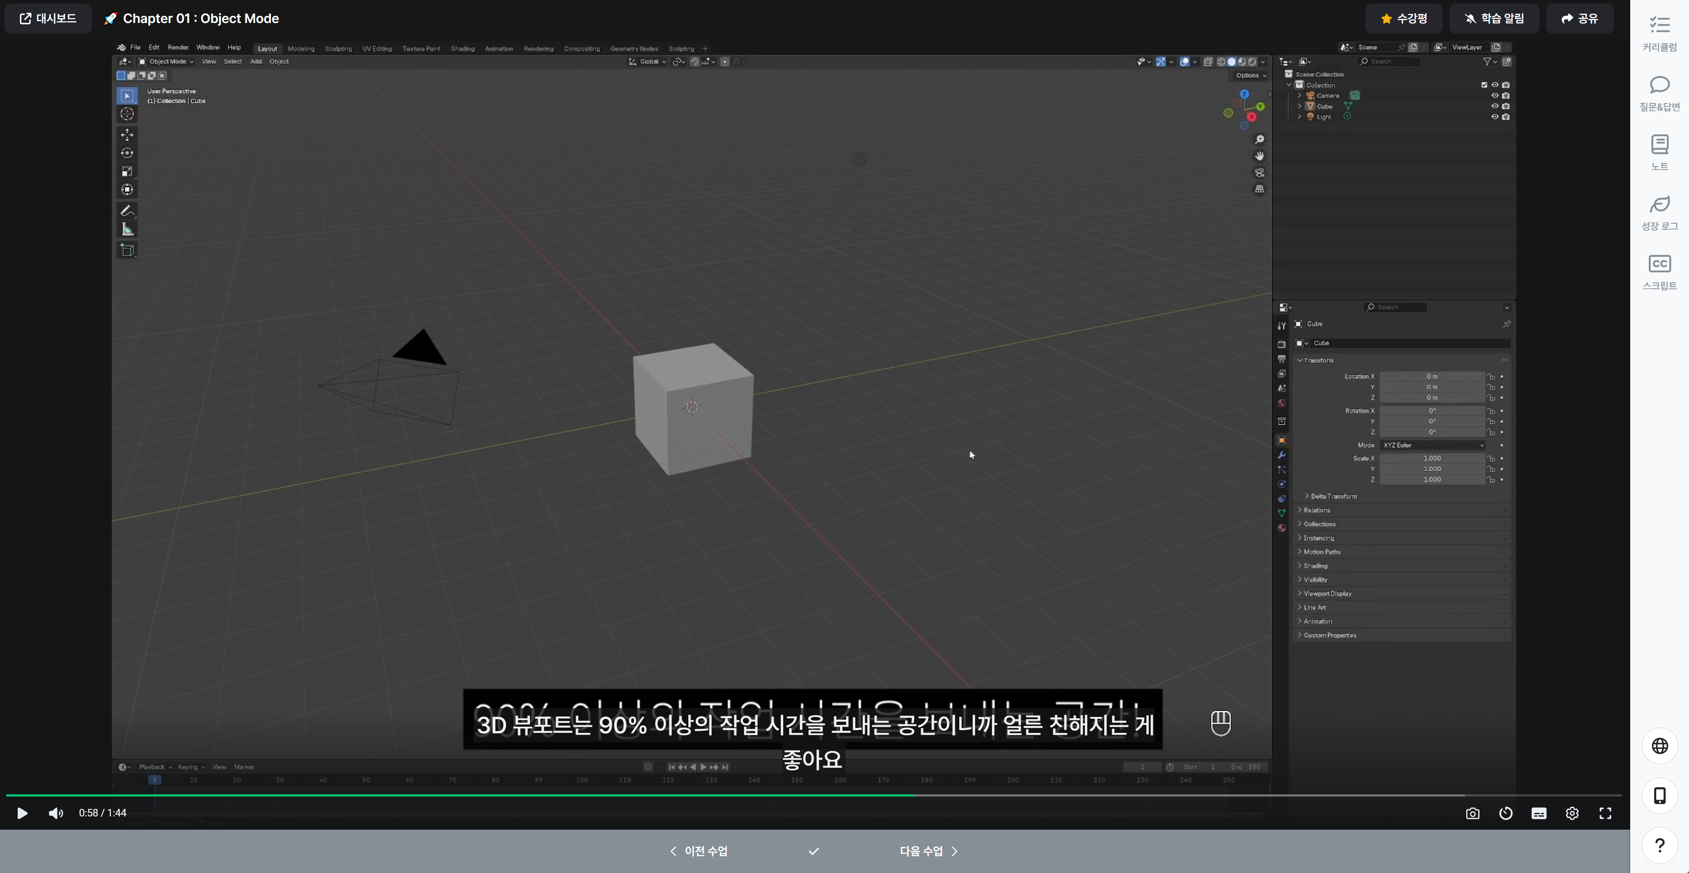Go to 다음 수업 next lesson

click(x=928, y=851)
